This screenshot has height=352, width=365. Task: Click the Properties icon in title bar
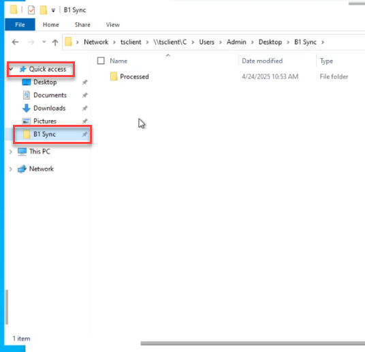coord(31,10)
